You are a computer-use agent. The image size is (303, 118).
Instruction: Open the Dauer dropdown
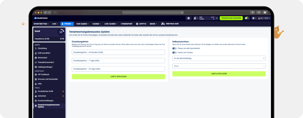219,66
